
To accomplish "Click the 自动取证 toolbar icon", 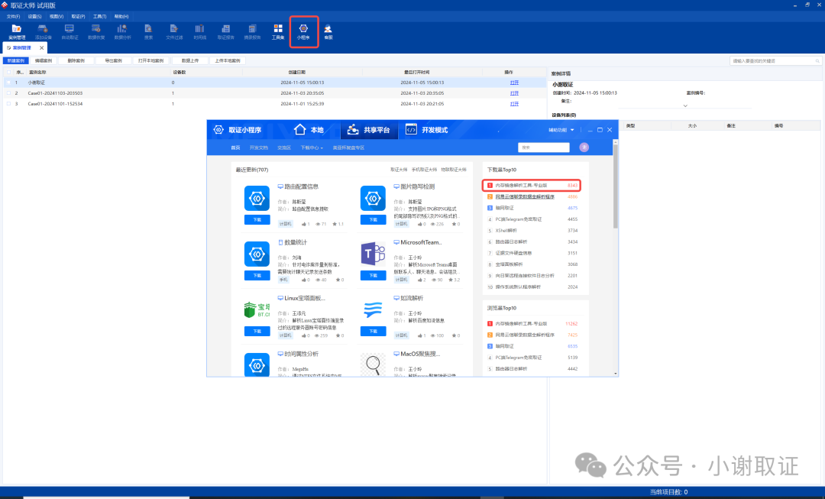I will [x=70, y=32].
